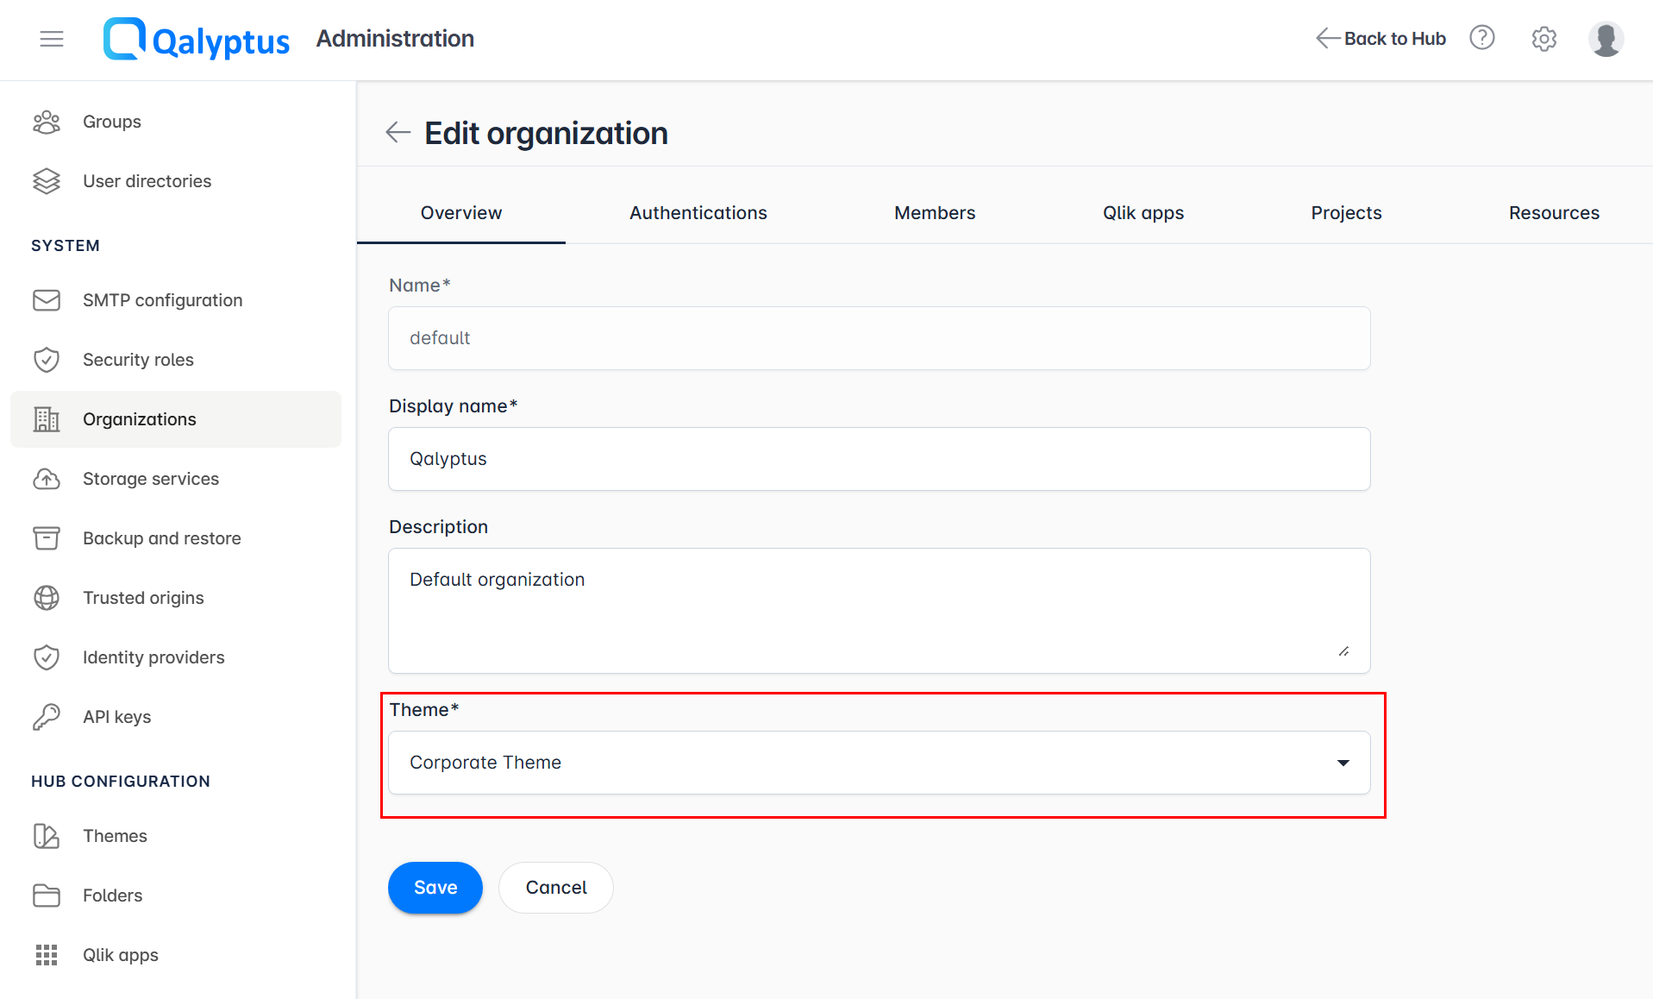The image size is (1653, 999).
Task: Open the SMTP configuration page
Action: click(162, 300)
